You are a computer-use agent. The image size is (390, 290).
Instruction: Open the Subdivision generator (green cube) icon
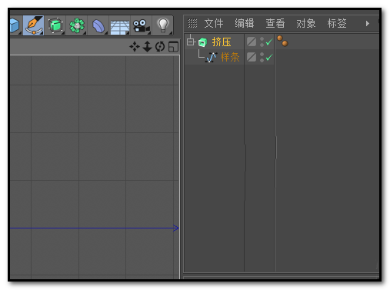(x=55, y=25)
